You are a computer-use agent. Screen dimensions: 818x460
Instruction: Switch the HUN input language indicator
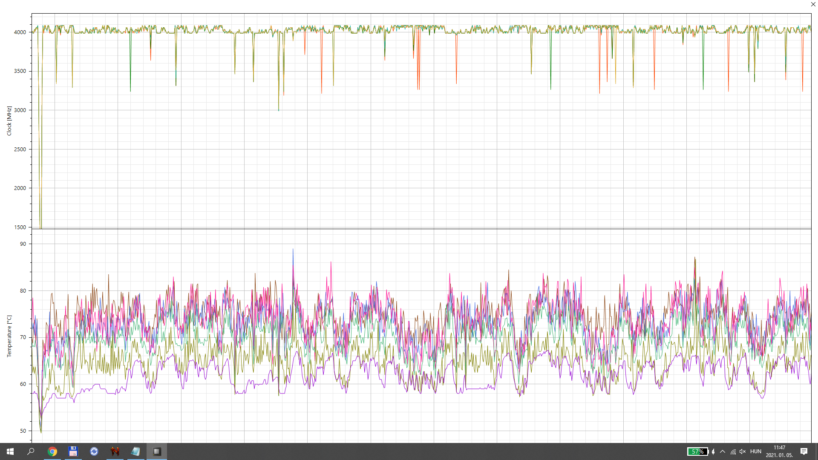[756, 451]
